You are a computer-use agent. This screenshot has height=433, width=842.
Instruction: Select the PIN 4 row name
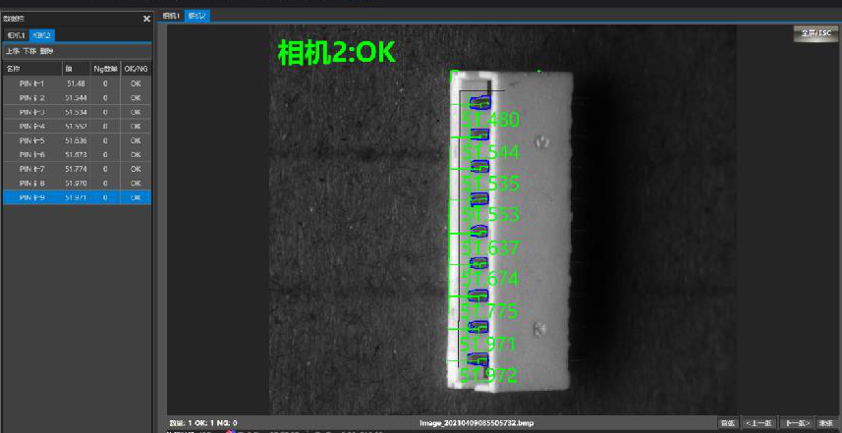tap(31, 126)
